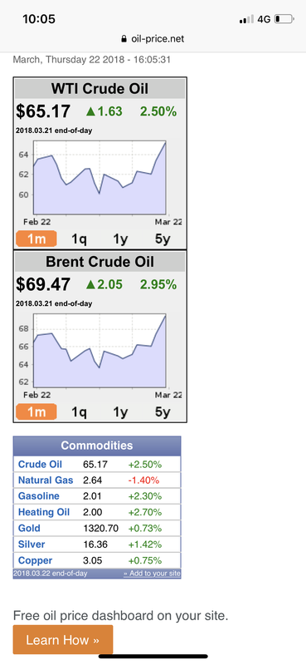Image resolution: width=306 pixels, height=665 pixels.
Task: Open the Gold commodity link
Action: [x=29, y=529]
